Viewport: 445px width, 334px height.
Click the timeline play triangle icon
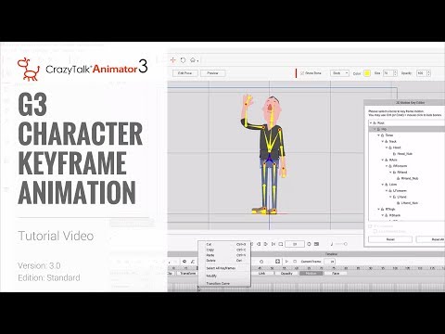pos(286,262)
